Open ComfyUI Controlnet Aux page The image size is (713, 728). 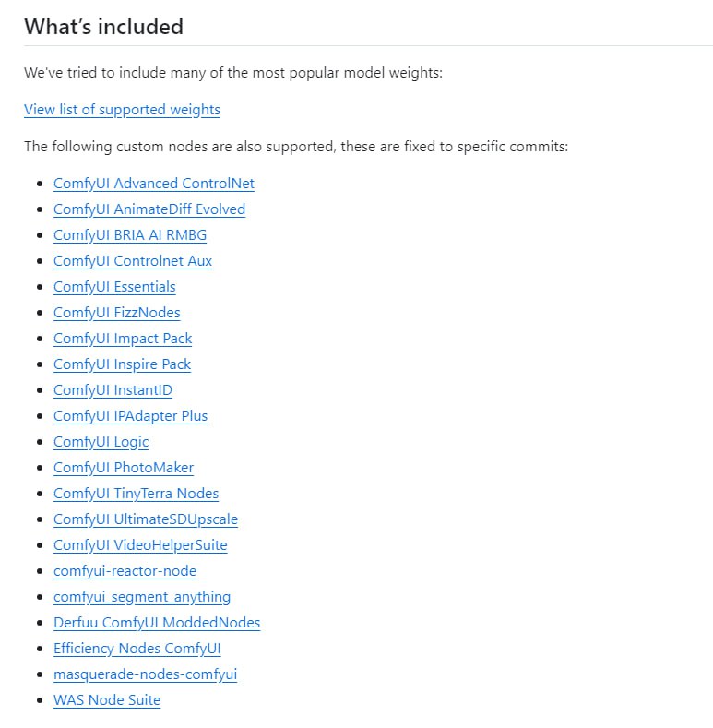[x=133, y=261]
